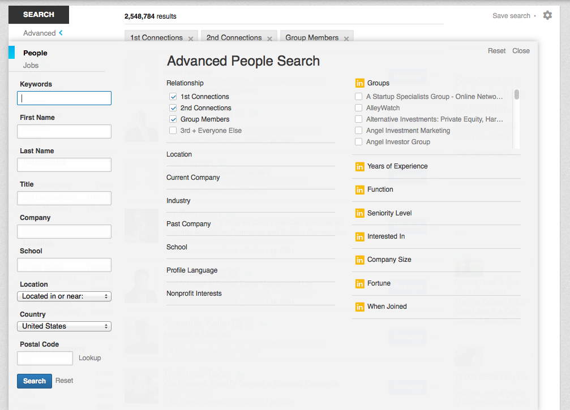This screenshot has height=410, width=570.
Task: Check the AlleyWatch group checkbox
Action: point(358,108)
